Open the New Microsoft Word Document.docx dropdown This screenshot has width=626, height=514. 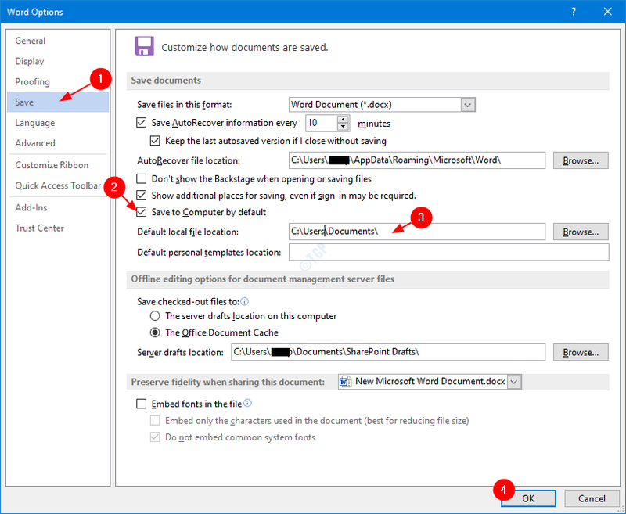[x=514, y=382]
